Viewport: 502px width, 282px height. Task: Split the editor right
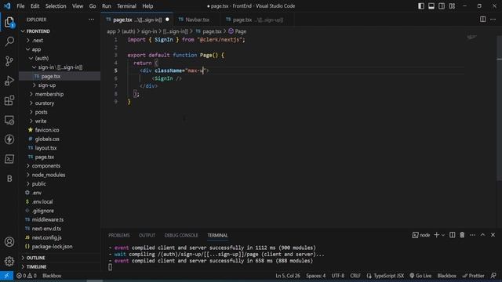pos(483,20)
